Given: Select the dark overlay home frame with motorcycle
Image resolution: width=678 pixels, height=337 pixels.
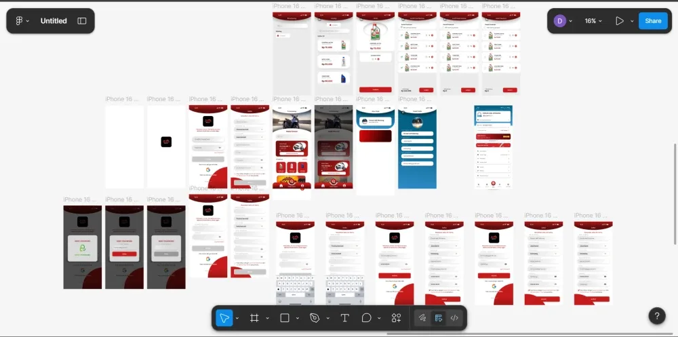Looking at the screenshot, I should point(334,147).
